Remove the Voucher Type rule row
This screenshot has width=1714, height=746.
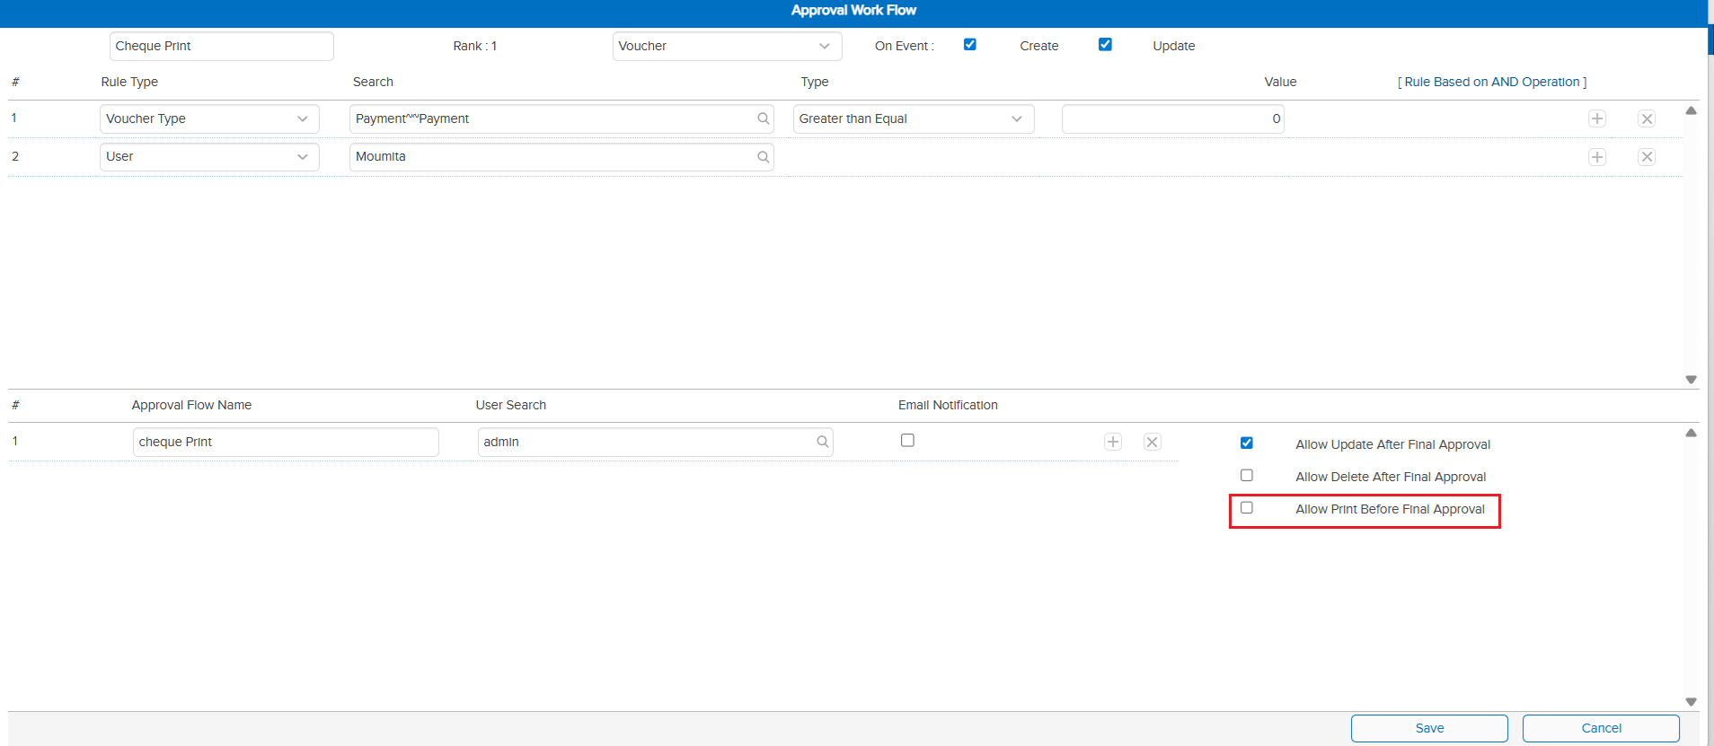[x=1646, y=118]
